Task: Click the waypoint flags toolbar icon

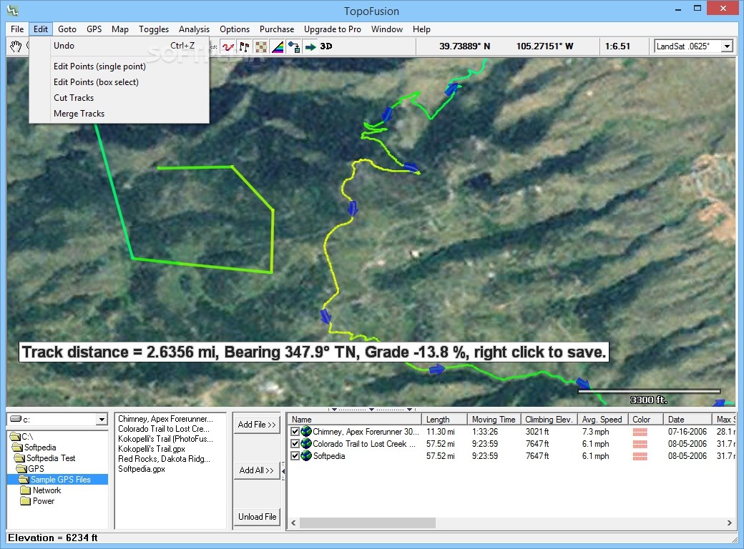Action: click(x=245, y=47)
